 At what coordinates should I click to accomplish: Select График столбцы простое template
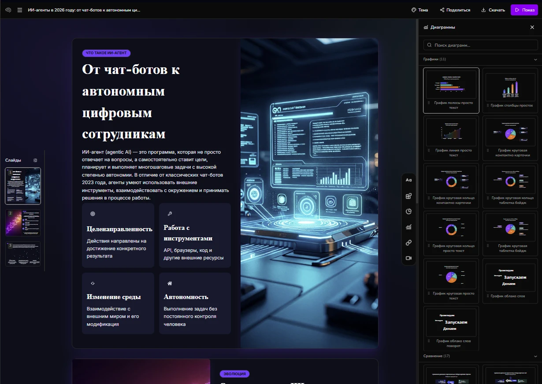[x=510, y=90]
